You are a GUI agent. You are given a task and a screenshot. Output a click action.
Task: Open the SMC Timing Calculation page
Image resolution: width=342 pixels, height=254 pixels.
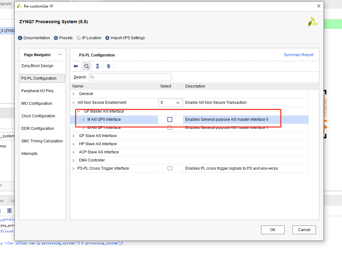coord(42,141)
